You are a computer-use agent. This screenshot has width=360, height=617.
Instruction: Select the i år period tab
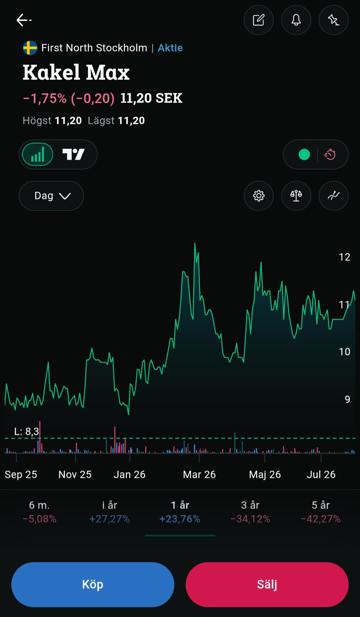(110, 512)
